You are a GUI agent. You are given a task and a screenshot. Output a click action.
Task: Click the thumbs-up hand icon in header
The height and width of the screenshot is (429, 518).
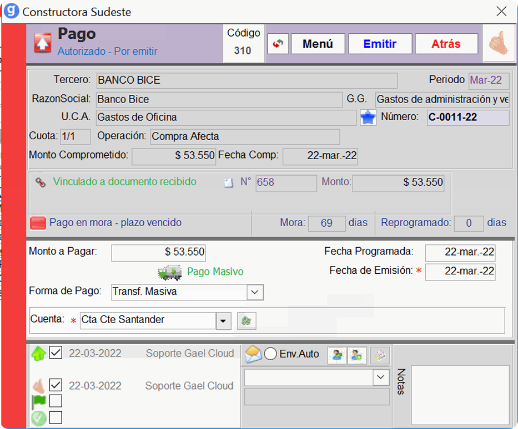pos(499,43)
